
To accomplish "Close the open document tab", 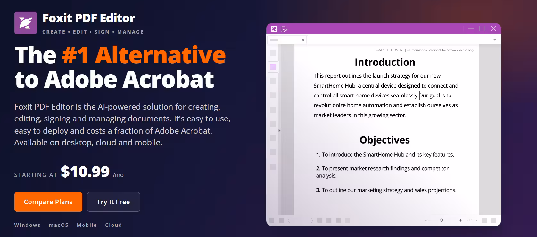I will pyautogui.click(x=303, y=40).
